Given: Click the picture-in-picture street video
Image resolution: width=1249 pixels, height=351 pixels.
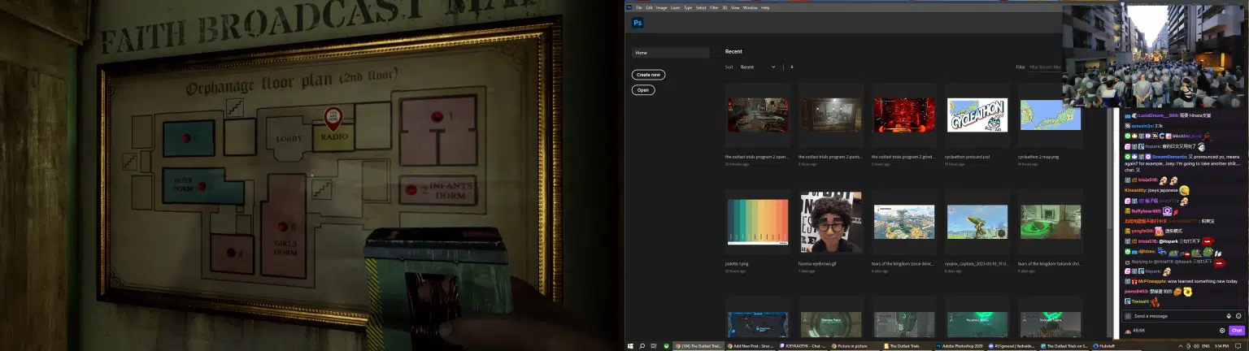Looking at the screenshot, I should coord(1155,54).
